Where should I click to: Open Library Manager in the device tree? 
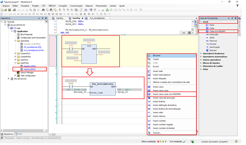(27, 72)
